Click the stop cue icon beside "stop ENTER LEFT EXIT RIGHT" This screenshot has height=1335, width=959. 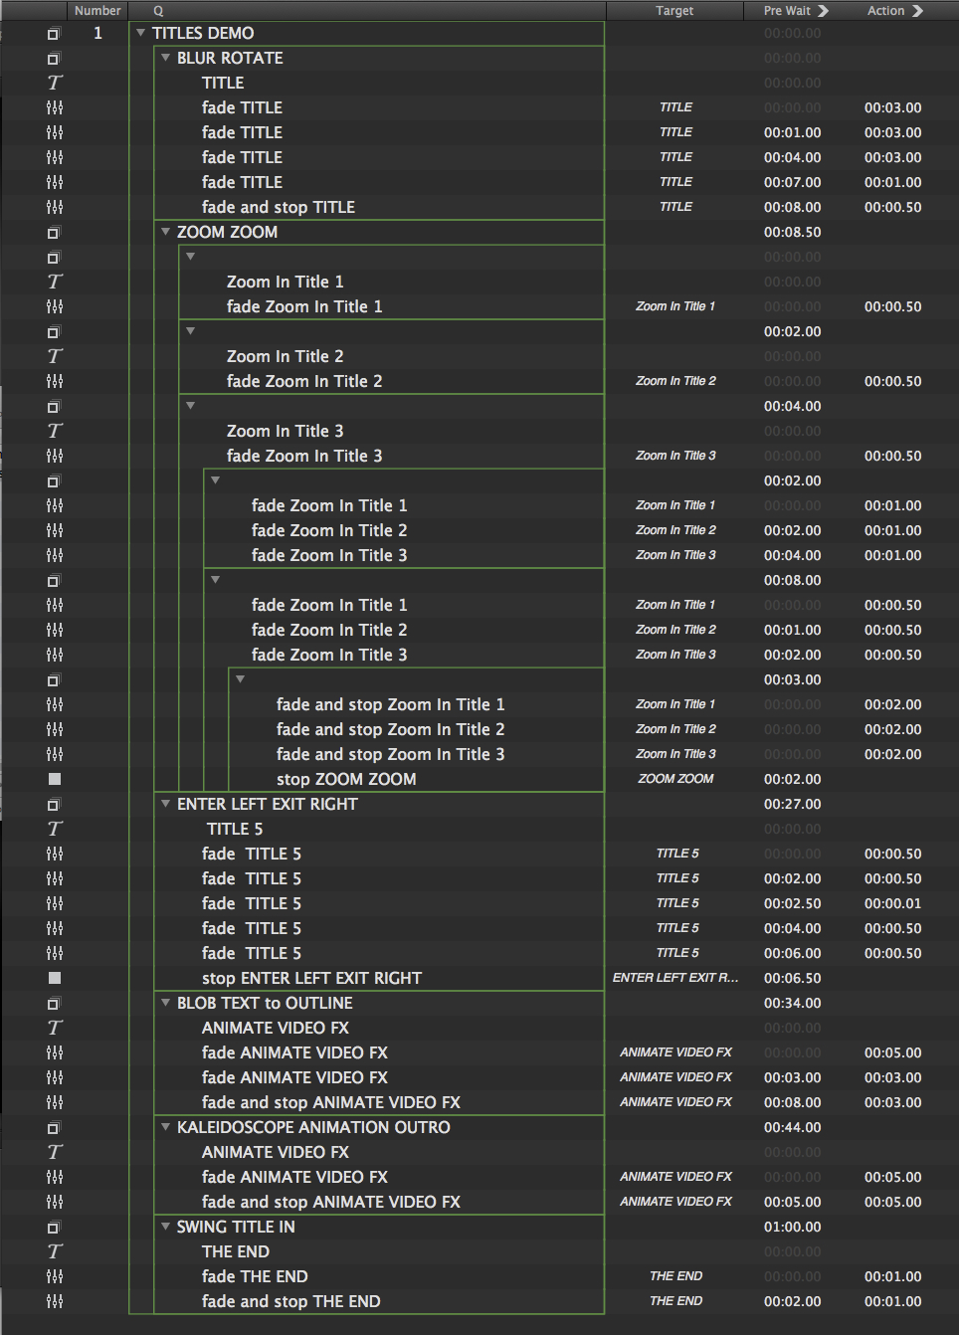[54, 978]
